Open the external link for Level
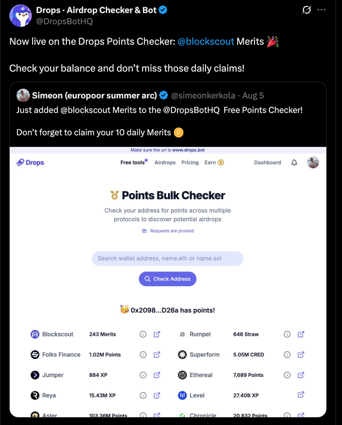This screenshot has height=425, width=342. (x=301, y=395)
